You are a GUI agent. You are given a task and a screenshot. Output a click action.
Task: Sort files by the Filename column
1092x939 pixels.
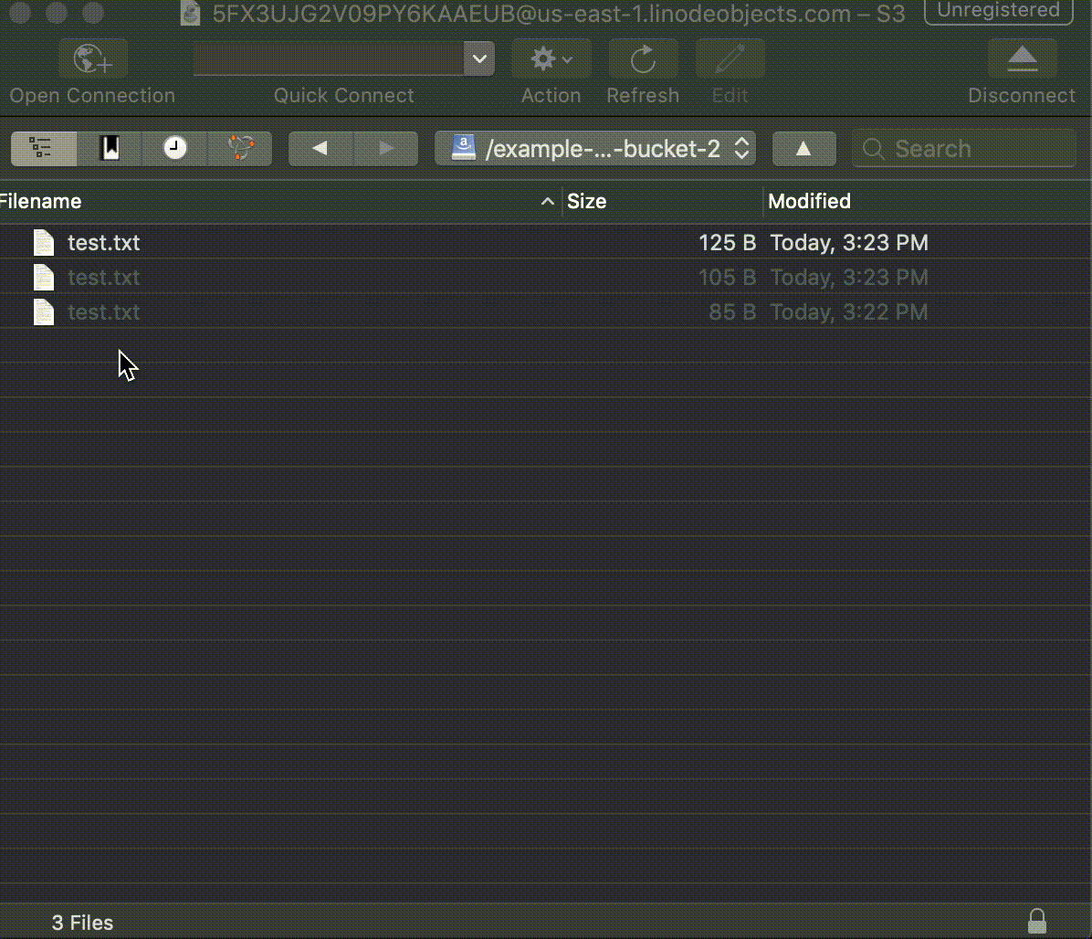[x=274, y=201]
